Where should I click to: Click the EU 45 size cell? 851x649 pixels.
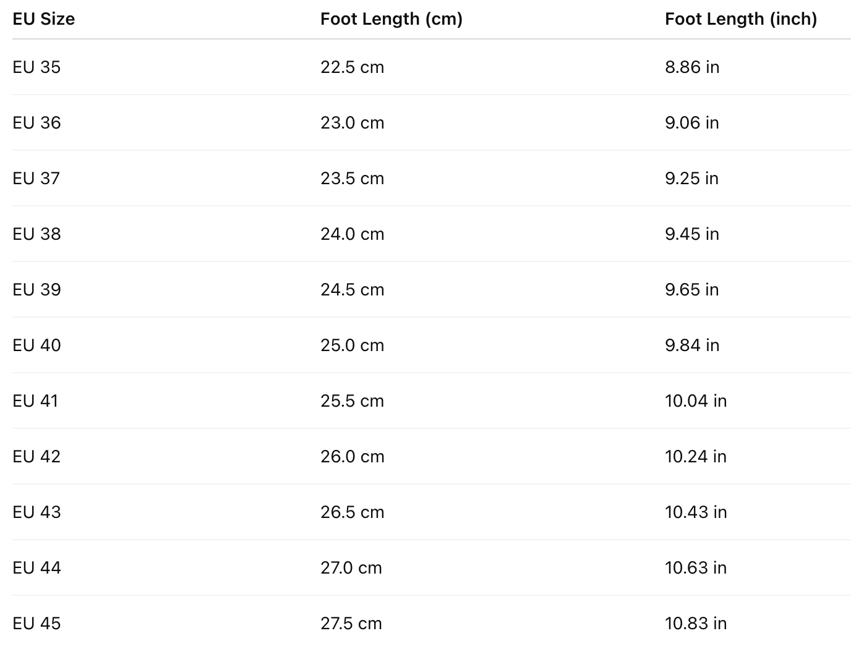[36, 624]
